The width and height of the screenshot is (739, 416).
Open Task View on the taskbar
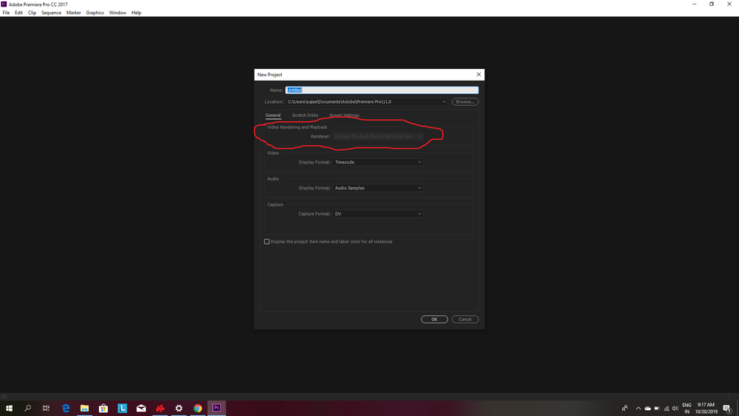pyautogui.click(x=46, y=408)
